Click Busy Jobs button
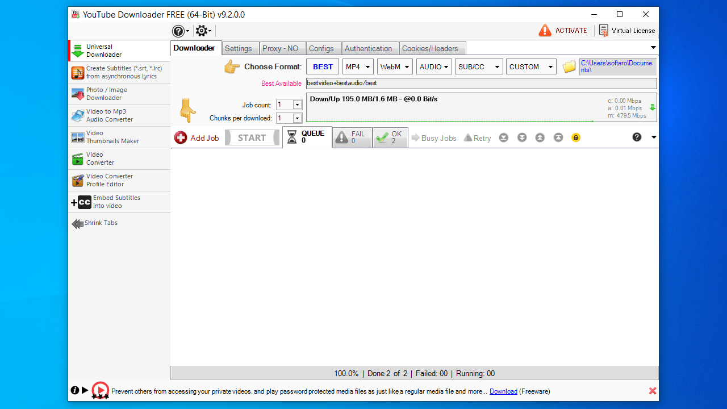 (434, 138)
